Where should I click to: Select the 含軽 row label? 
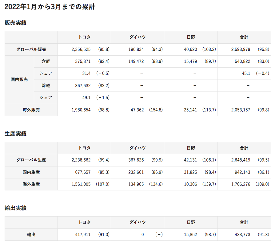point(46,61)
